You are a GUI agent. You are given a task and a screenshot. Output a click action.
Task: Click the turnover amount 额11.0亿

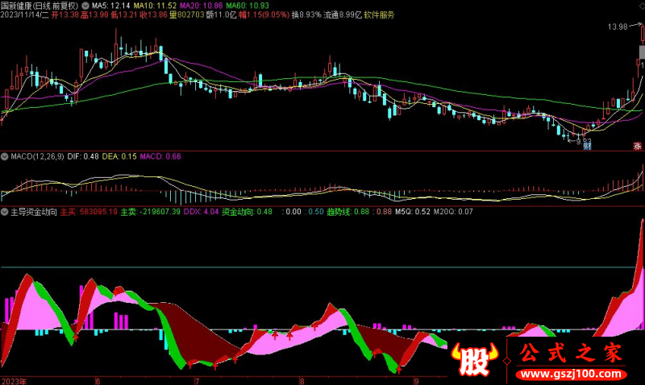tap(221, 15)
